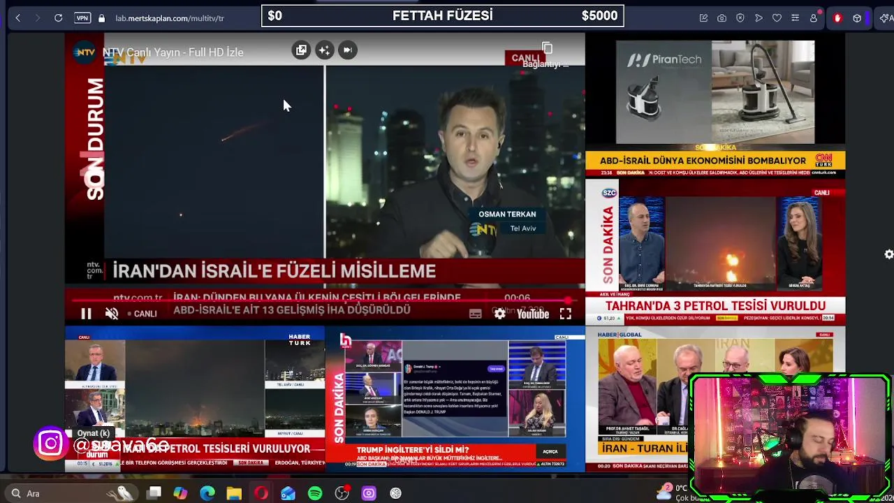Image resolution: width=894 pixels, height=503 pixels.
Task: Select the Habertürk stream
Action: tap(195, 400)
